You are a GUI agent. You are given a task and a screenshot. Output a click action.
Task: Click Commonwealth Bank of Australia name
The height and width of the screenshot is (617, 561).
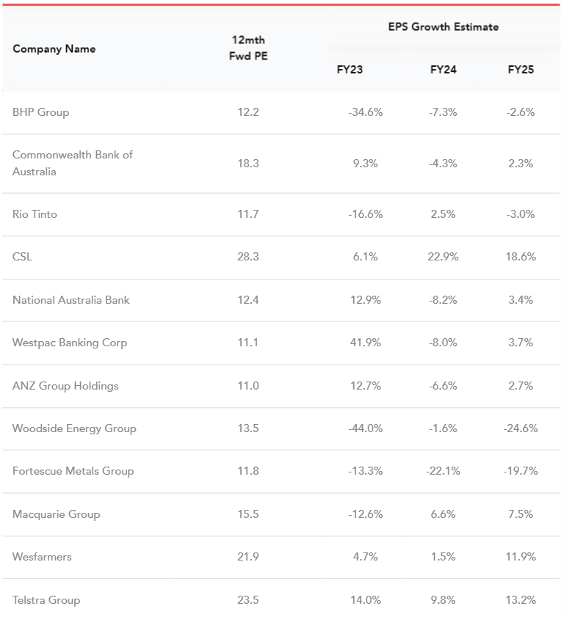pyautogui.click(x=72, y=163)
